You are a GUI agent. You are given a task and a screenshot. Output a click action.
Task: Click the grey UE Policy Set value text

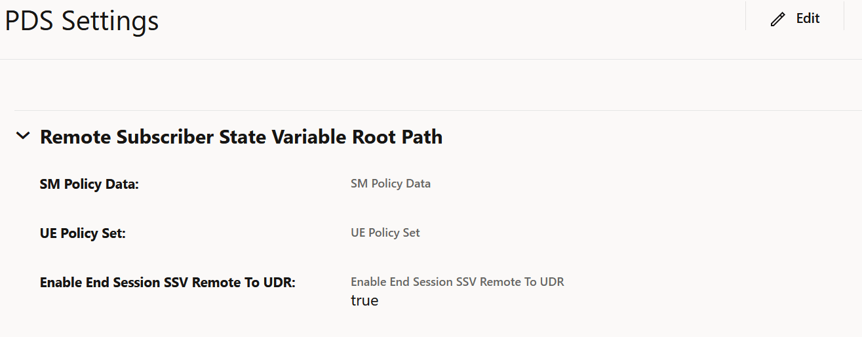click(385, 233)
